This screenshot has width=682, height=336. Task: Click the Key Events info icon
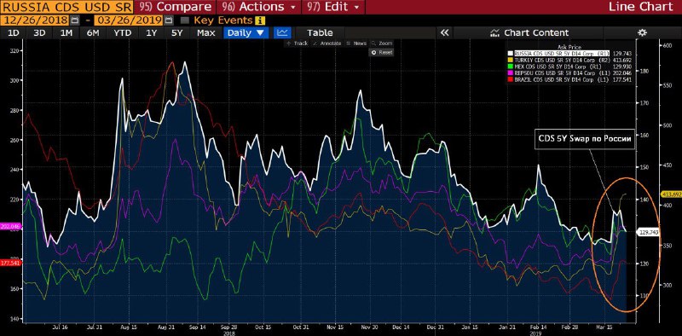click(260, 20)
